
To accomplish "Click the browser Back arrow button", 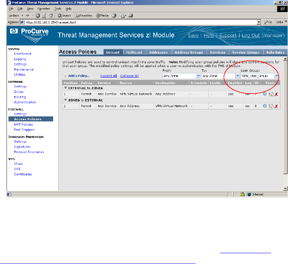I will (x=14, y=16).
